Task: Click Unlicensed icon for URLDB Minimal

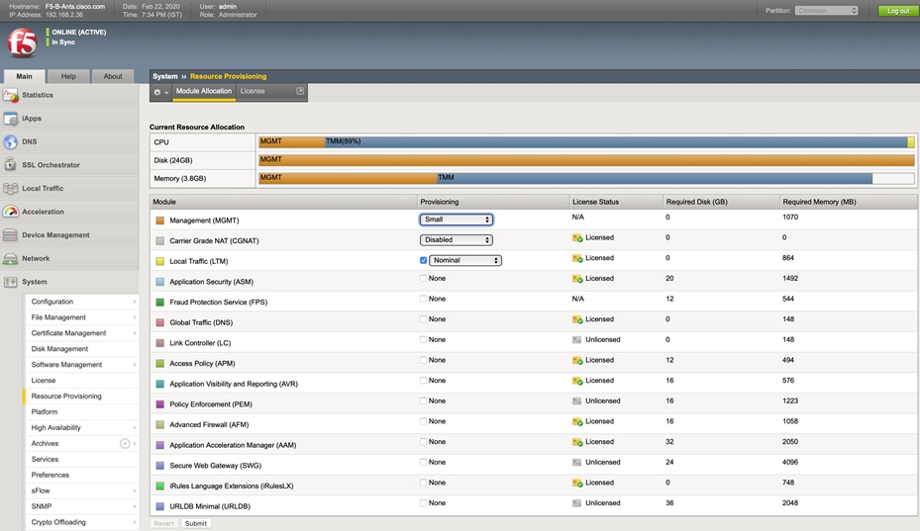Action: coord(576,503)
